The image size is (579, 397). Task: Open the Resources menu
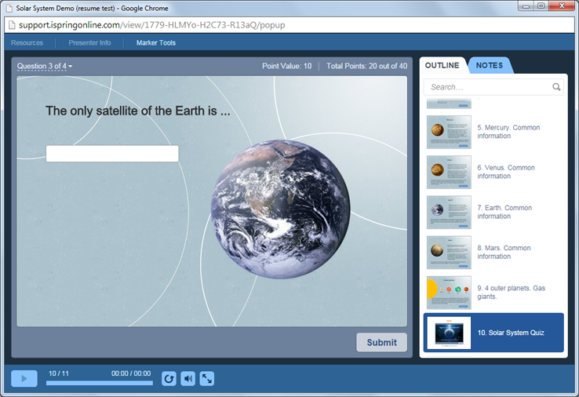click(27, 43)
